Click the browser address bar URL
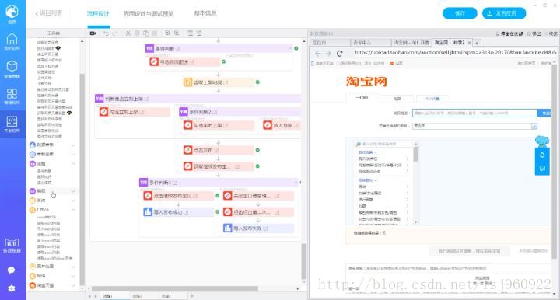560x300 pixels. click(x=455, y=52)
